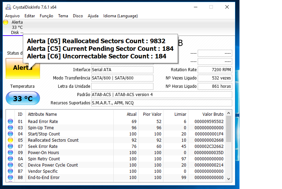The image size is (282, 189).
Task: Select the End-to-End Error row name
Action: [44, 178]
